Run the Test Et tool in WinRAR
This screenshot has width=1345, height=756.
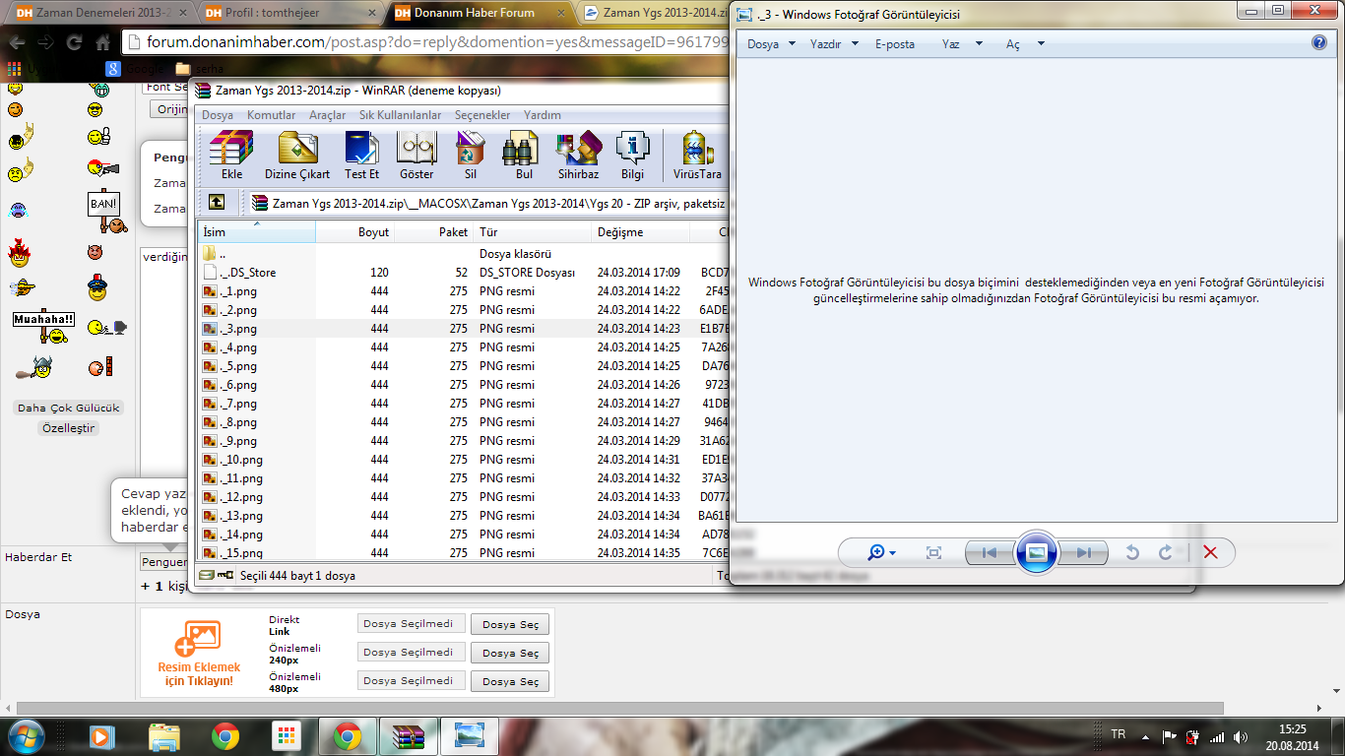pos(361,156)
